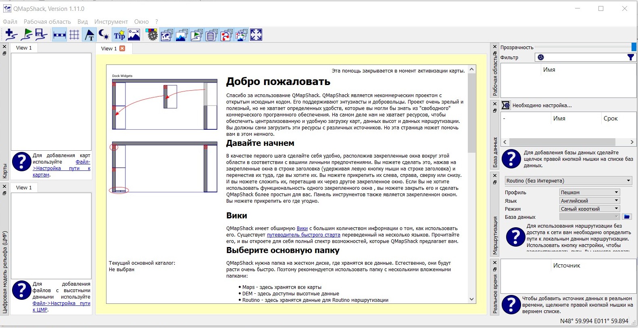This screenshot has width=638, height=328.
Task: Float the Рабочая область dock
Action: 495,53
